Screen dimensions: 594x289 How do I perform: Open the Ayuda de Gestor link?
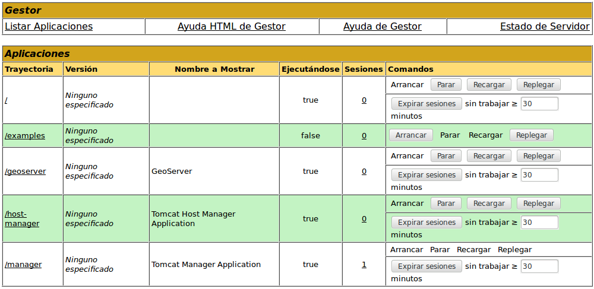click(x=383, y=27)
